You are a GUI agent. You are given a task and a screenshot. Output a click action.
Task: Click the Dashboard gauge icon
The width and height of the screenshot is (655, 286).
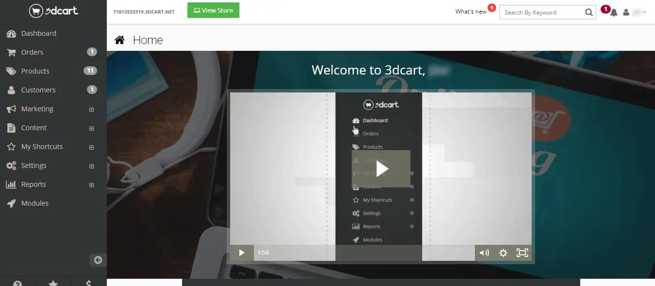[x=11, y=33]
